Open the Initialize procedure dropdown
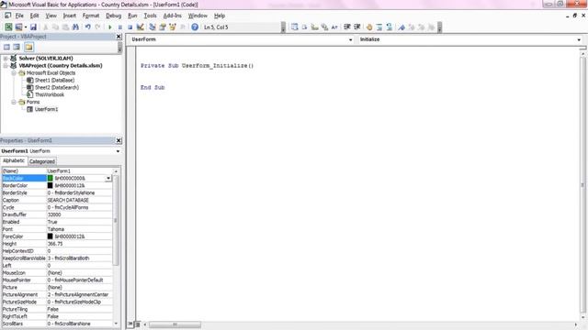 (x=579, y=39)
